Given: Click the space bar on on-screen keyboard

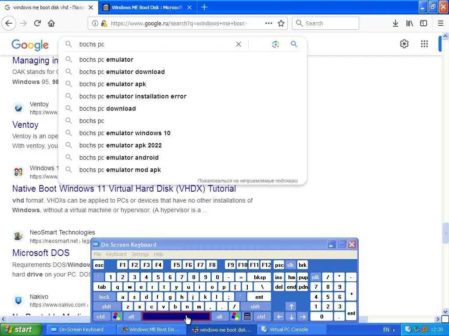Looking at the screenshot, I should [176, 317].
